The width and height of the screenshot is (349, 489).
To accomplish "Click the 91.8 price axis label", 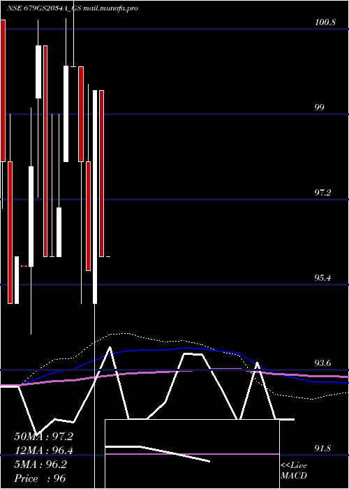I will 322,448.
